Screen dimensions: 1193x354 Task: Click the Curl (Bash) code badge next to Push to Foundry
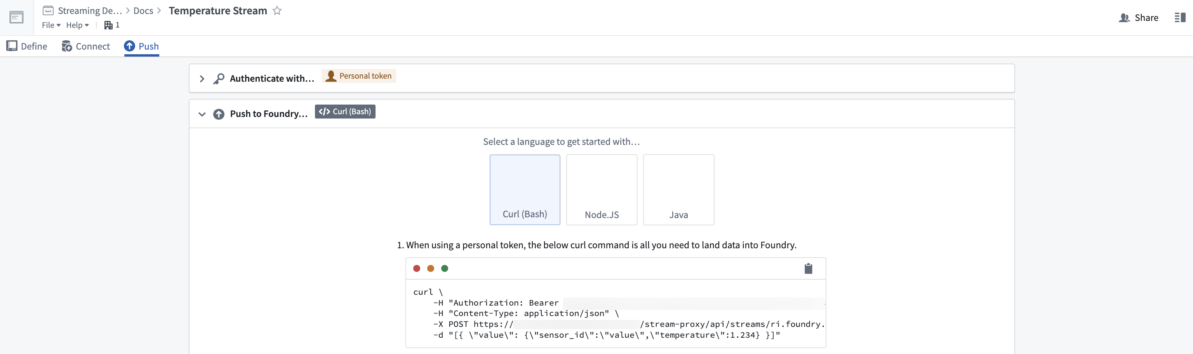click(x=344, y=112)
